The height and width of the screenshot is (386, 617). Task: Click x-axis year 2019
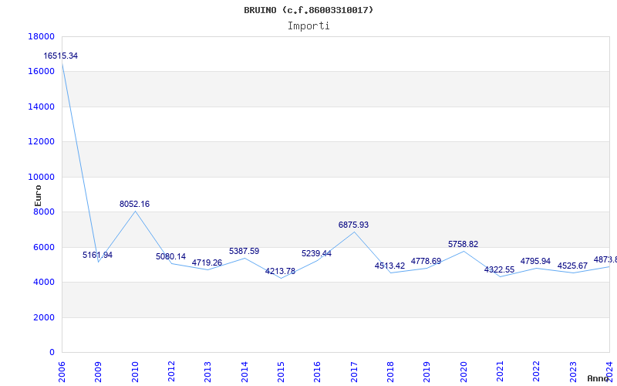pos(427,372)
